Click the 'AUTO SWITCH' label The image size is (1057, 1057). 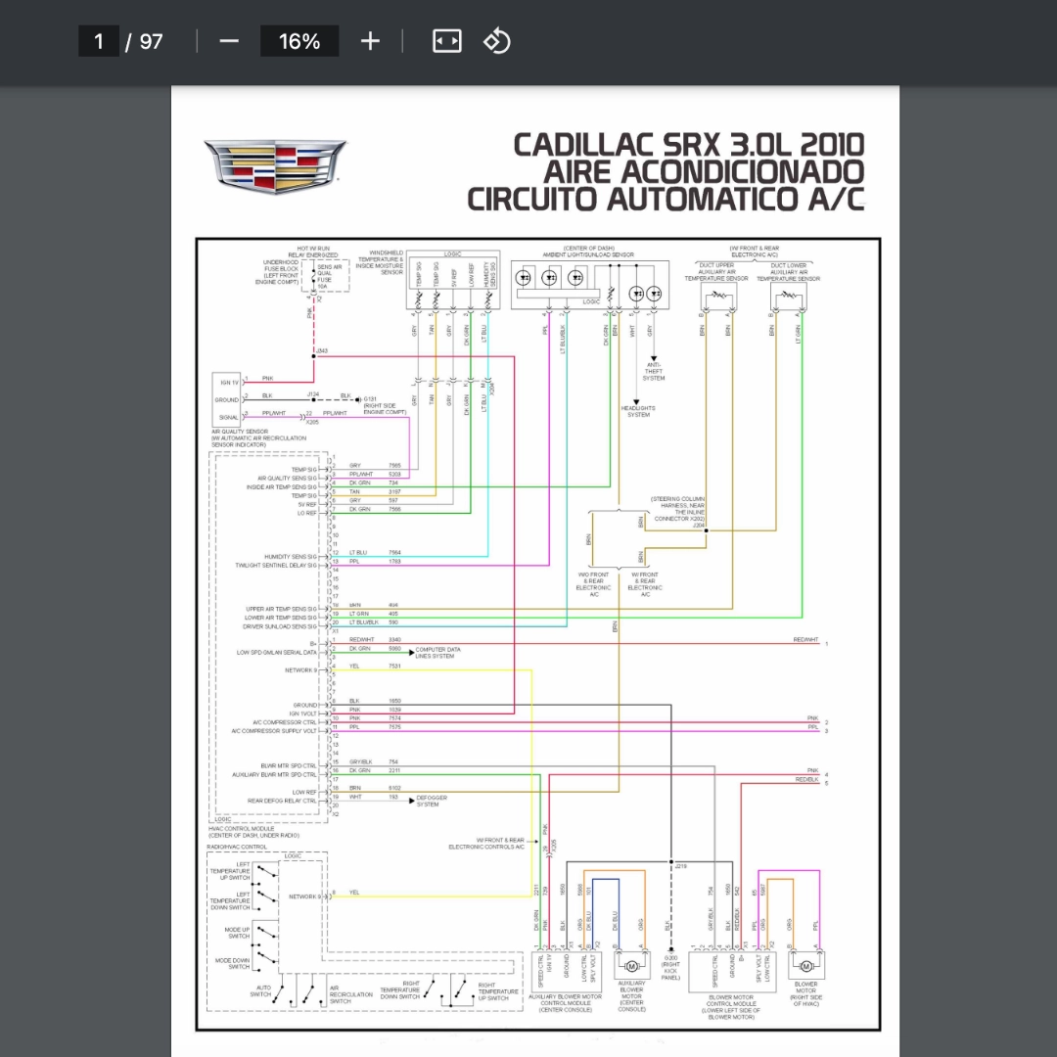click(261, 990)
